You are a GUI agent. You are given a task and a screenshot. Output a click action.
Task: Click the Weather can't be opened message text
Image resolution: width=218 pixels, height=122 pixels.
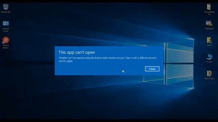click(x=108, y=59)
